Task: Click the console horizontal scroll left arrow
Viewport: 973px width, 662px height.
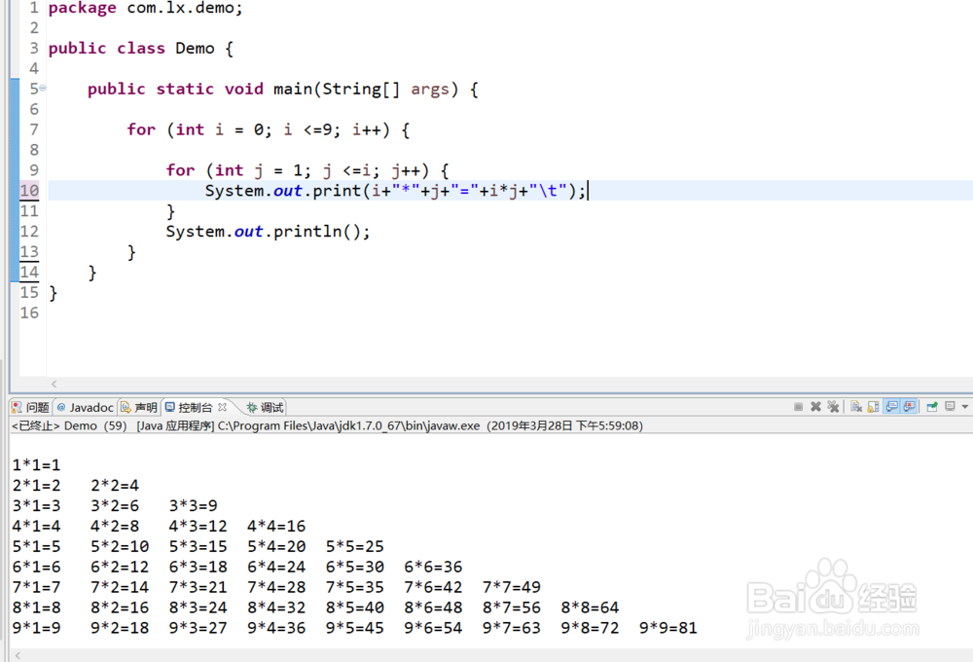Action: coord(18,655)
